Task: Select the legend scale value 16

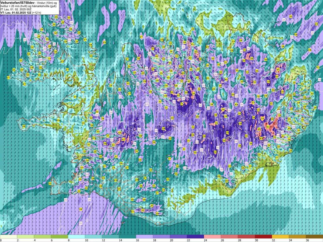Action: pos(137,240)
